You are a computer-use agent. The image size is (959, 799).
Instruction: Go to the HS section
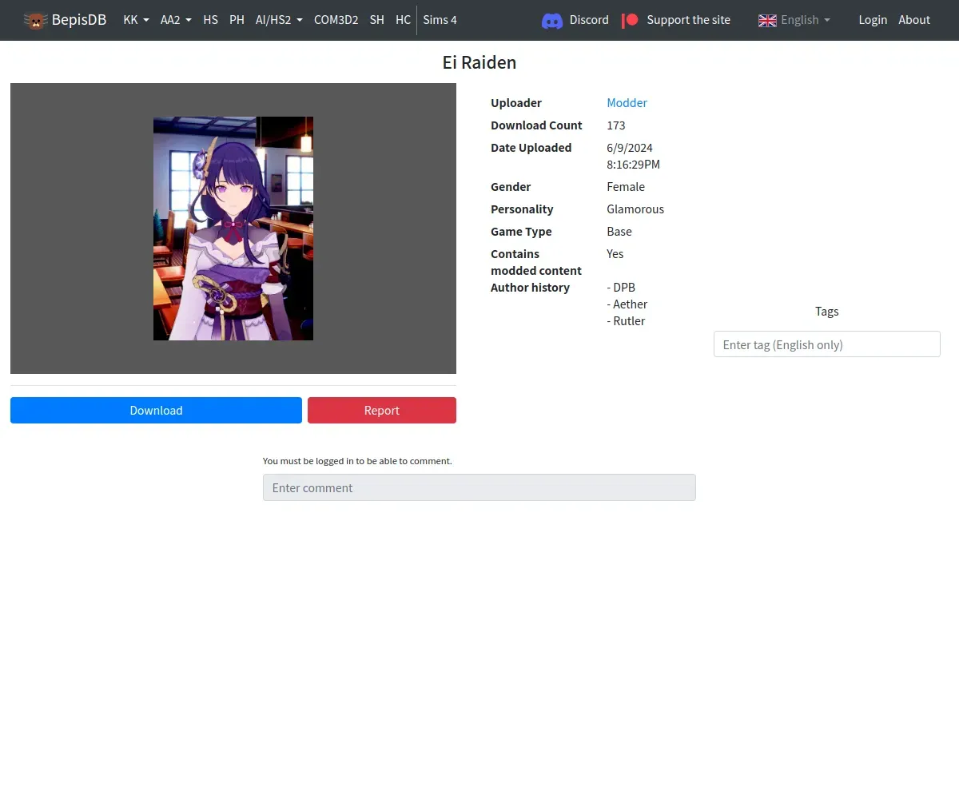tap(210, 20)
